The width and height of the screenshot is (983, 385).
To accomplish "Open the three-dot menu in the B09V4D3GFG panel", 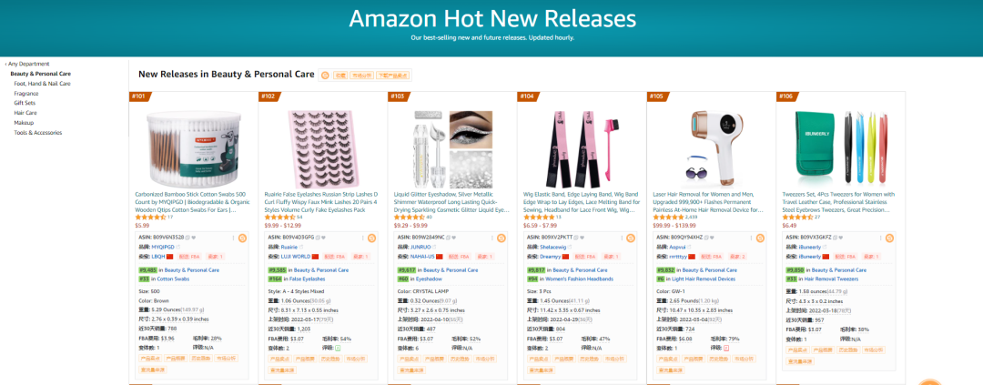I will pyautogui.click(x=362, y=238).
